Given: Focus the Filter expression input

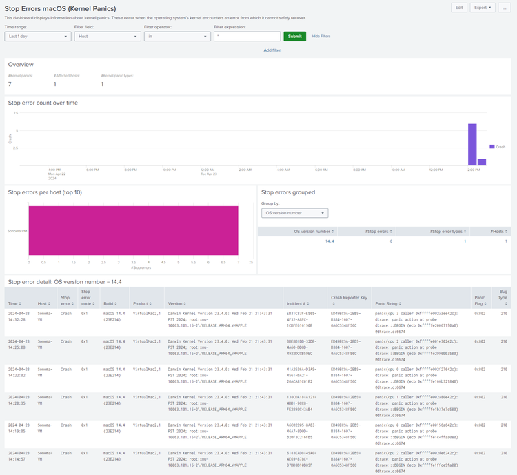Looking at the screenshot, I should click(x=247, y=37).
